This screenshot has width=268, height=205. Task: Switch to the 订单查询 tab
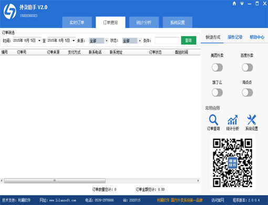coord(110,23)
